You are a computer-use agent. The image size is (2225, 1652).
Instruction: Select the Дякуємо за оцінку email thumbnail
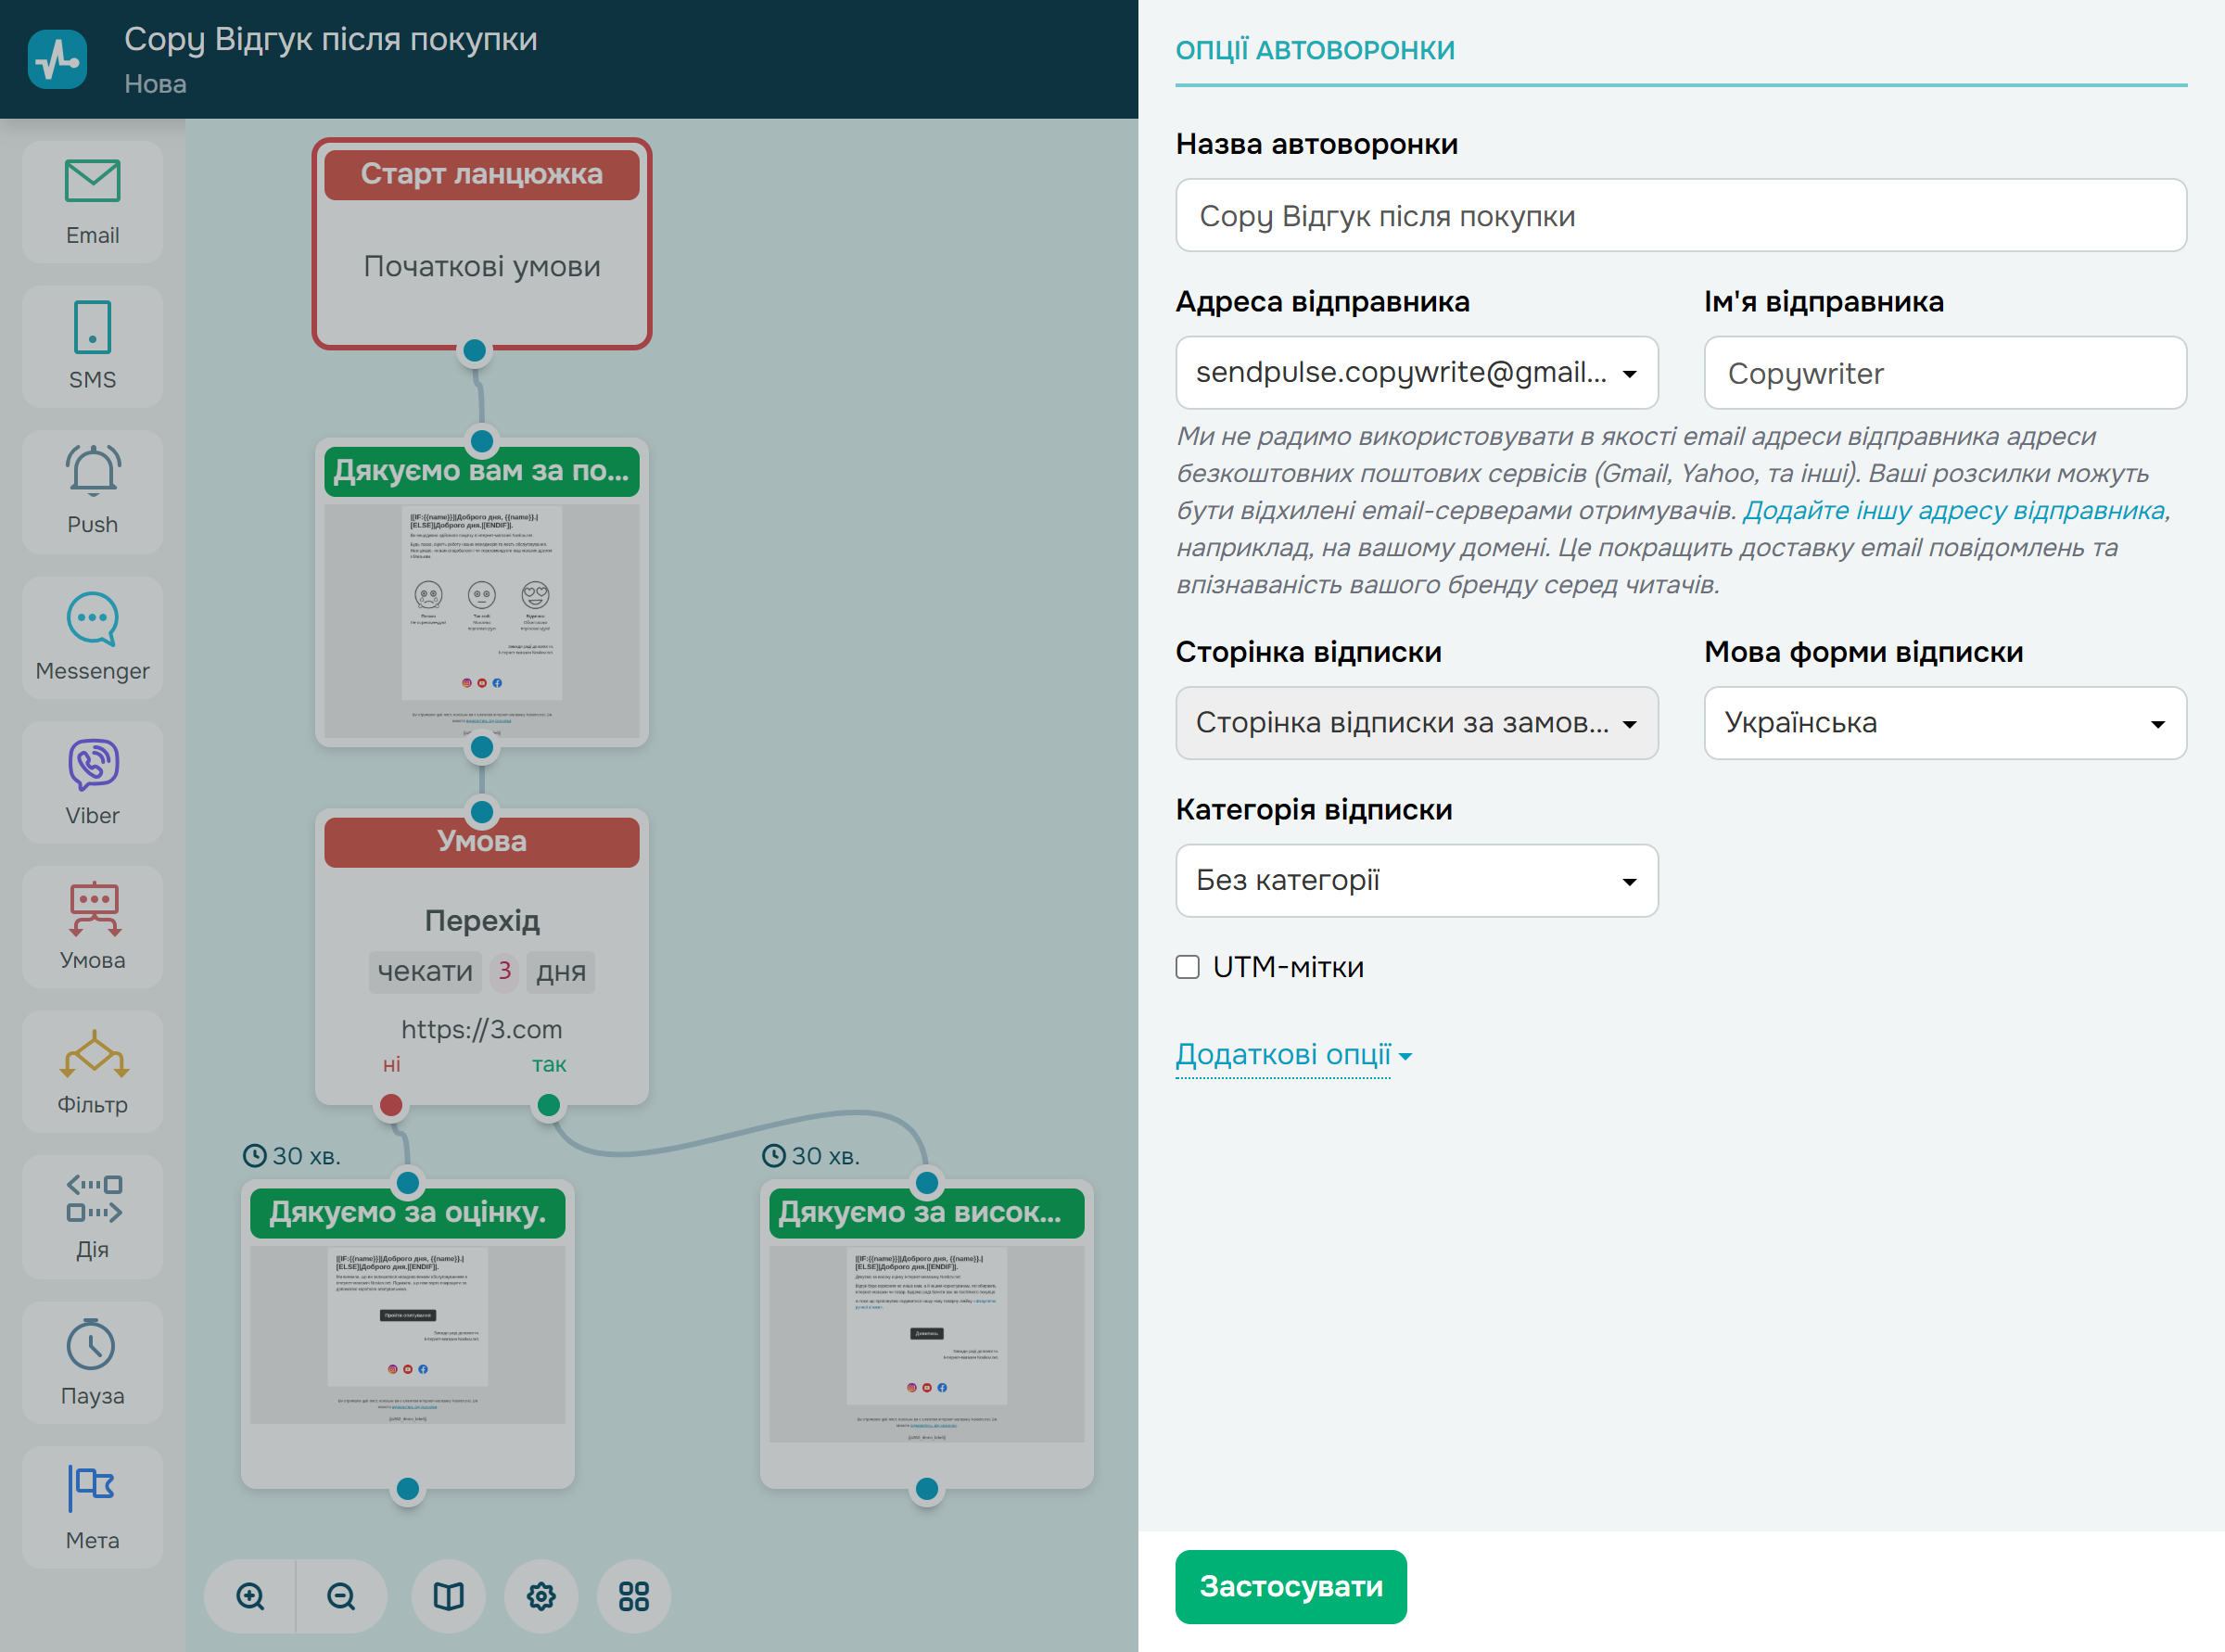407,1333
